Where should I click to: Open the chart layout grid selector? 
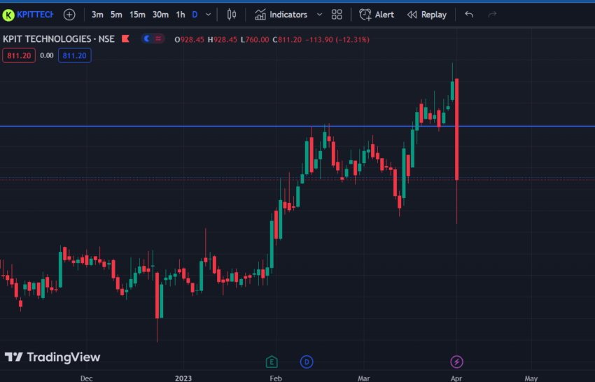pyautogui.click(x=337, y=15)
